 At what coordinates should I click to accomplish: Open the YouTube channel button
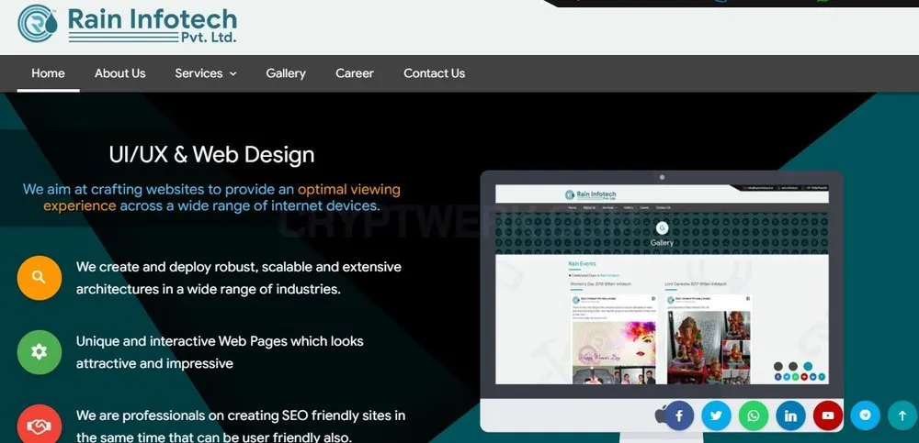pyautogui.click(x=828, y=416)
